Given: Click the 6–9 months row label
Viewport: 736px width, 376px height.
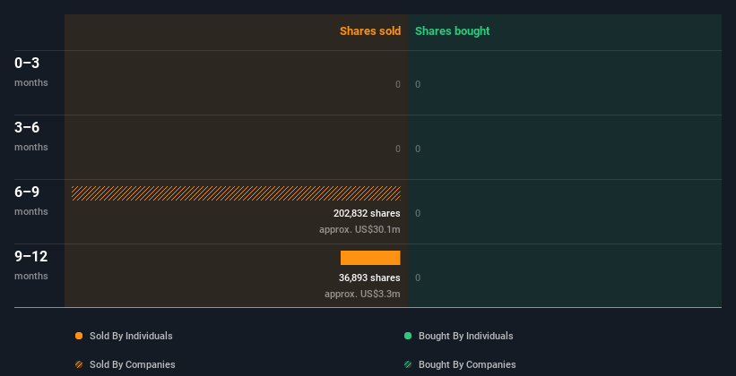Looking at the screenshot, I should coord(31,201).
